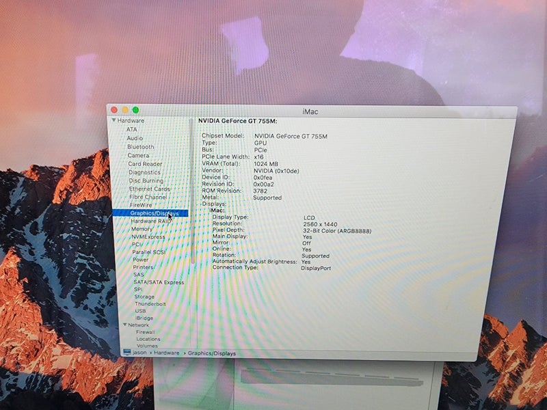Select Locations under Network
The width and height of the screenshot is (547, 410).
tap(148, 339)
